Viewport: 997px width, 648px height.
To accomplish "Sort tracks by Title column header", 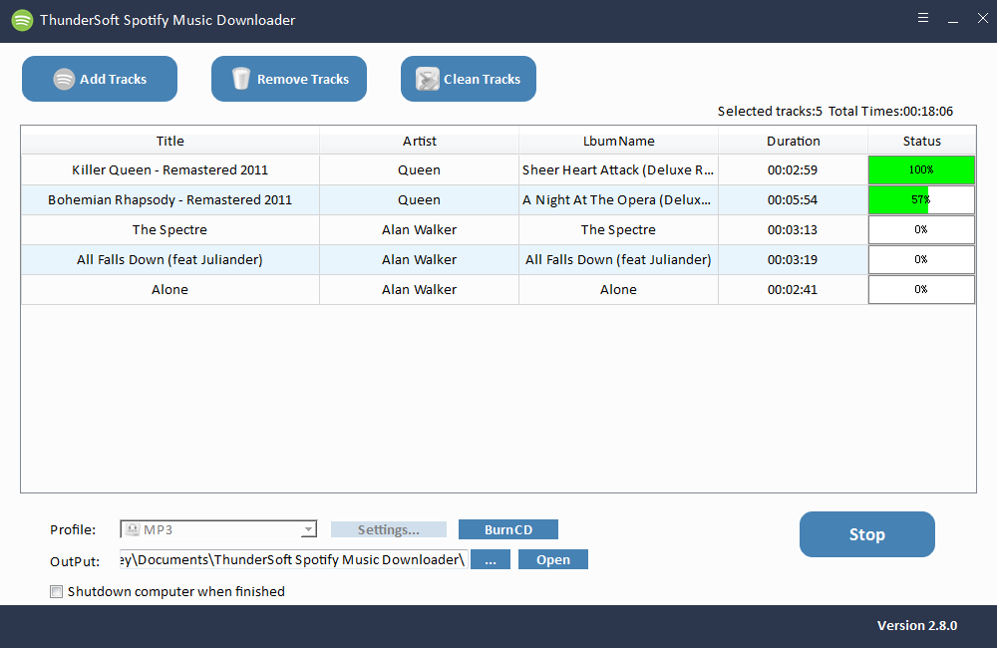I will pyautogui.click(x=170, y=141).
